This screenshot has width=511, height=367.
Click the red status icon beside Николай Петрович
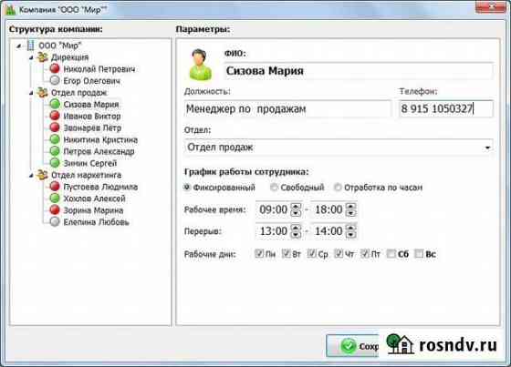[x=55, y=68]
